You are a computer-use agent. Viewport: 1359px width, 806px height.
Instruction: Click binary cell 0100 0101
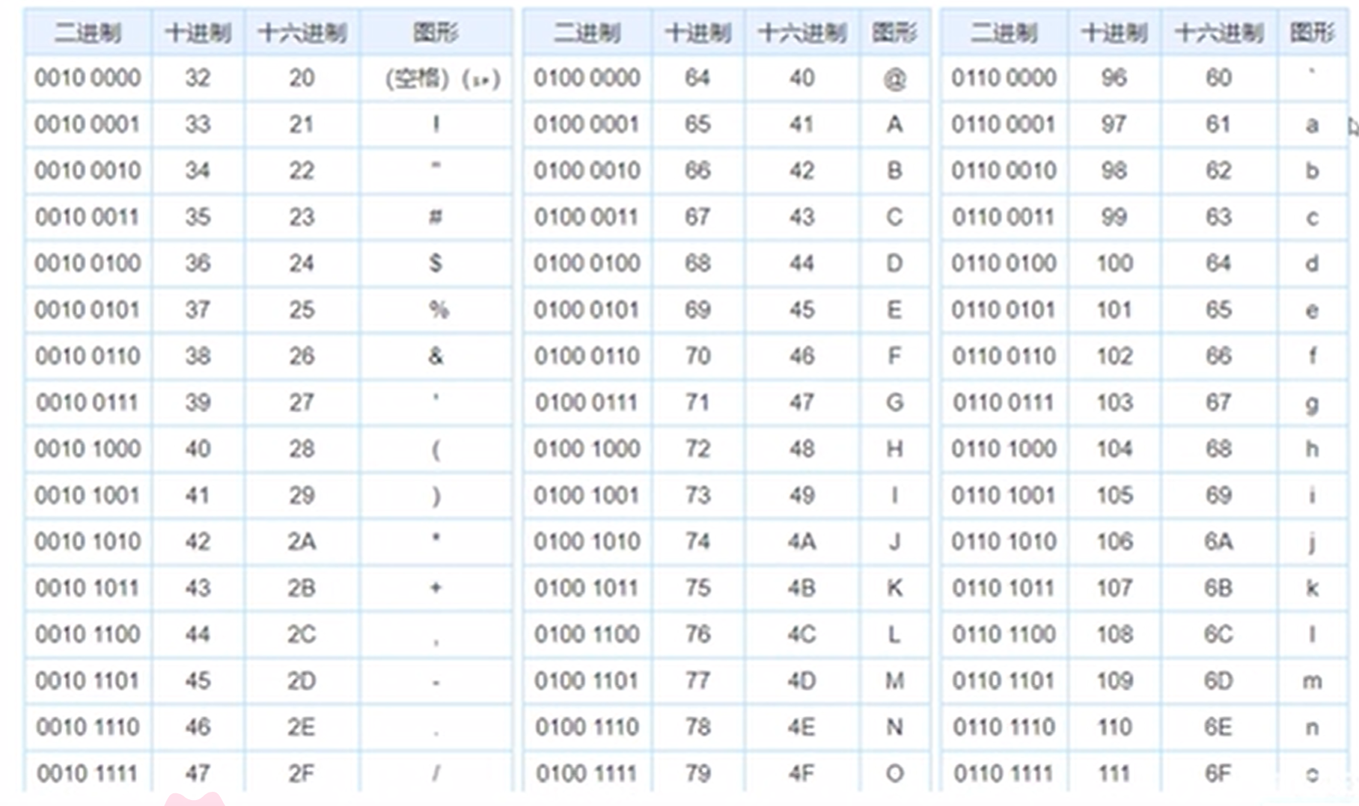click(x=587, y=310)
